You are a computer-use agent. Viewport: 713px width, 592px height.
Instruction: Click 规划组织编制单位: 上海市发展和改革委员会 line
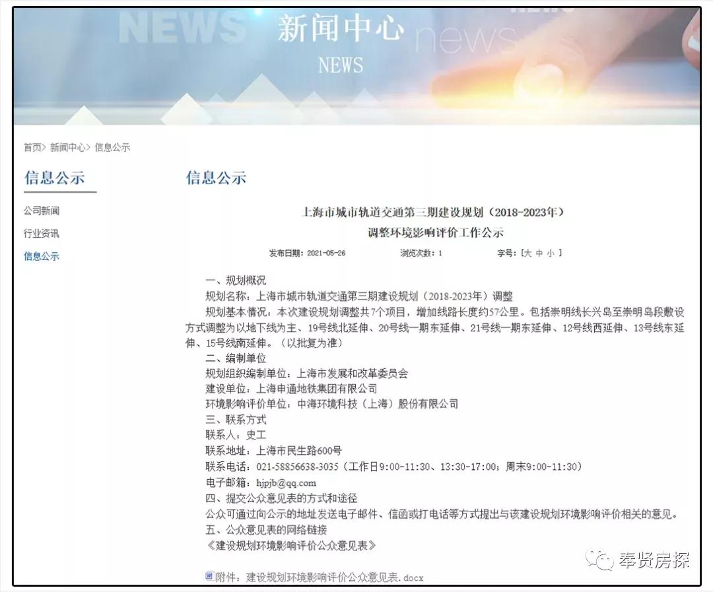click(306, 374)
